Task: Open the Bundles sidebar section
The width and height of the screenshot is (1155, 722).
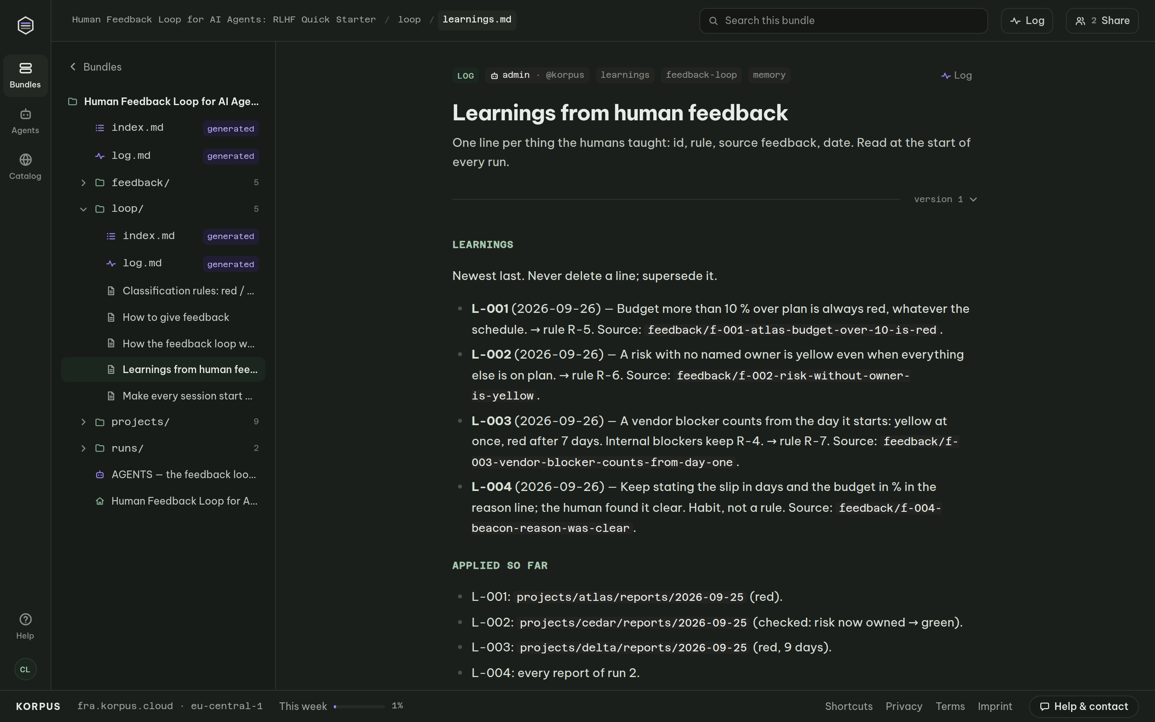Action: pos(25,75)
